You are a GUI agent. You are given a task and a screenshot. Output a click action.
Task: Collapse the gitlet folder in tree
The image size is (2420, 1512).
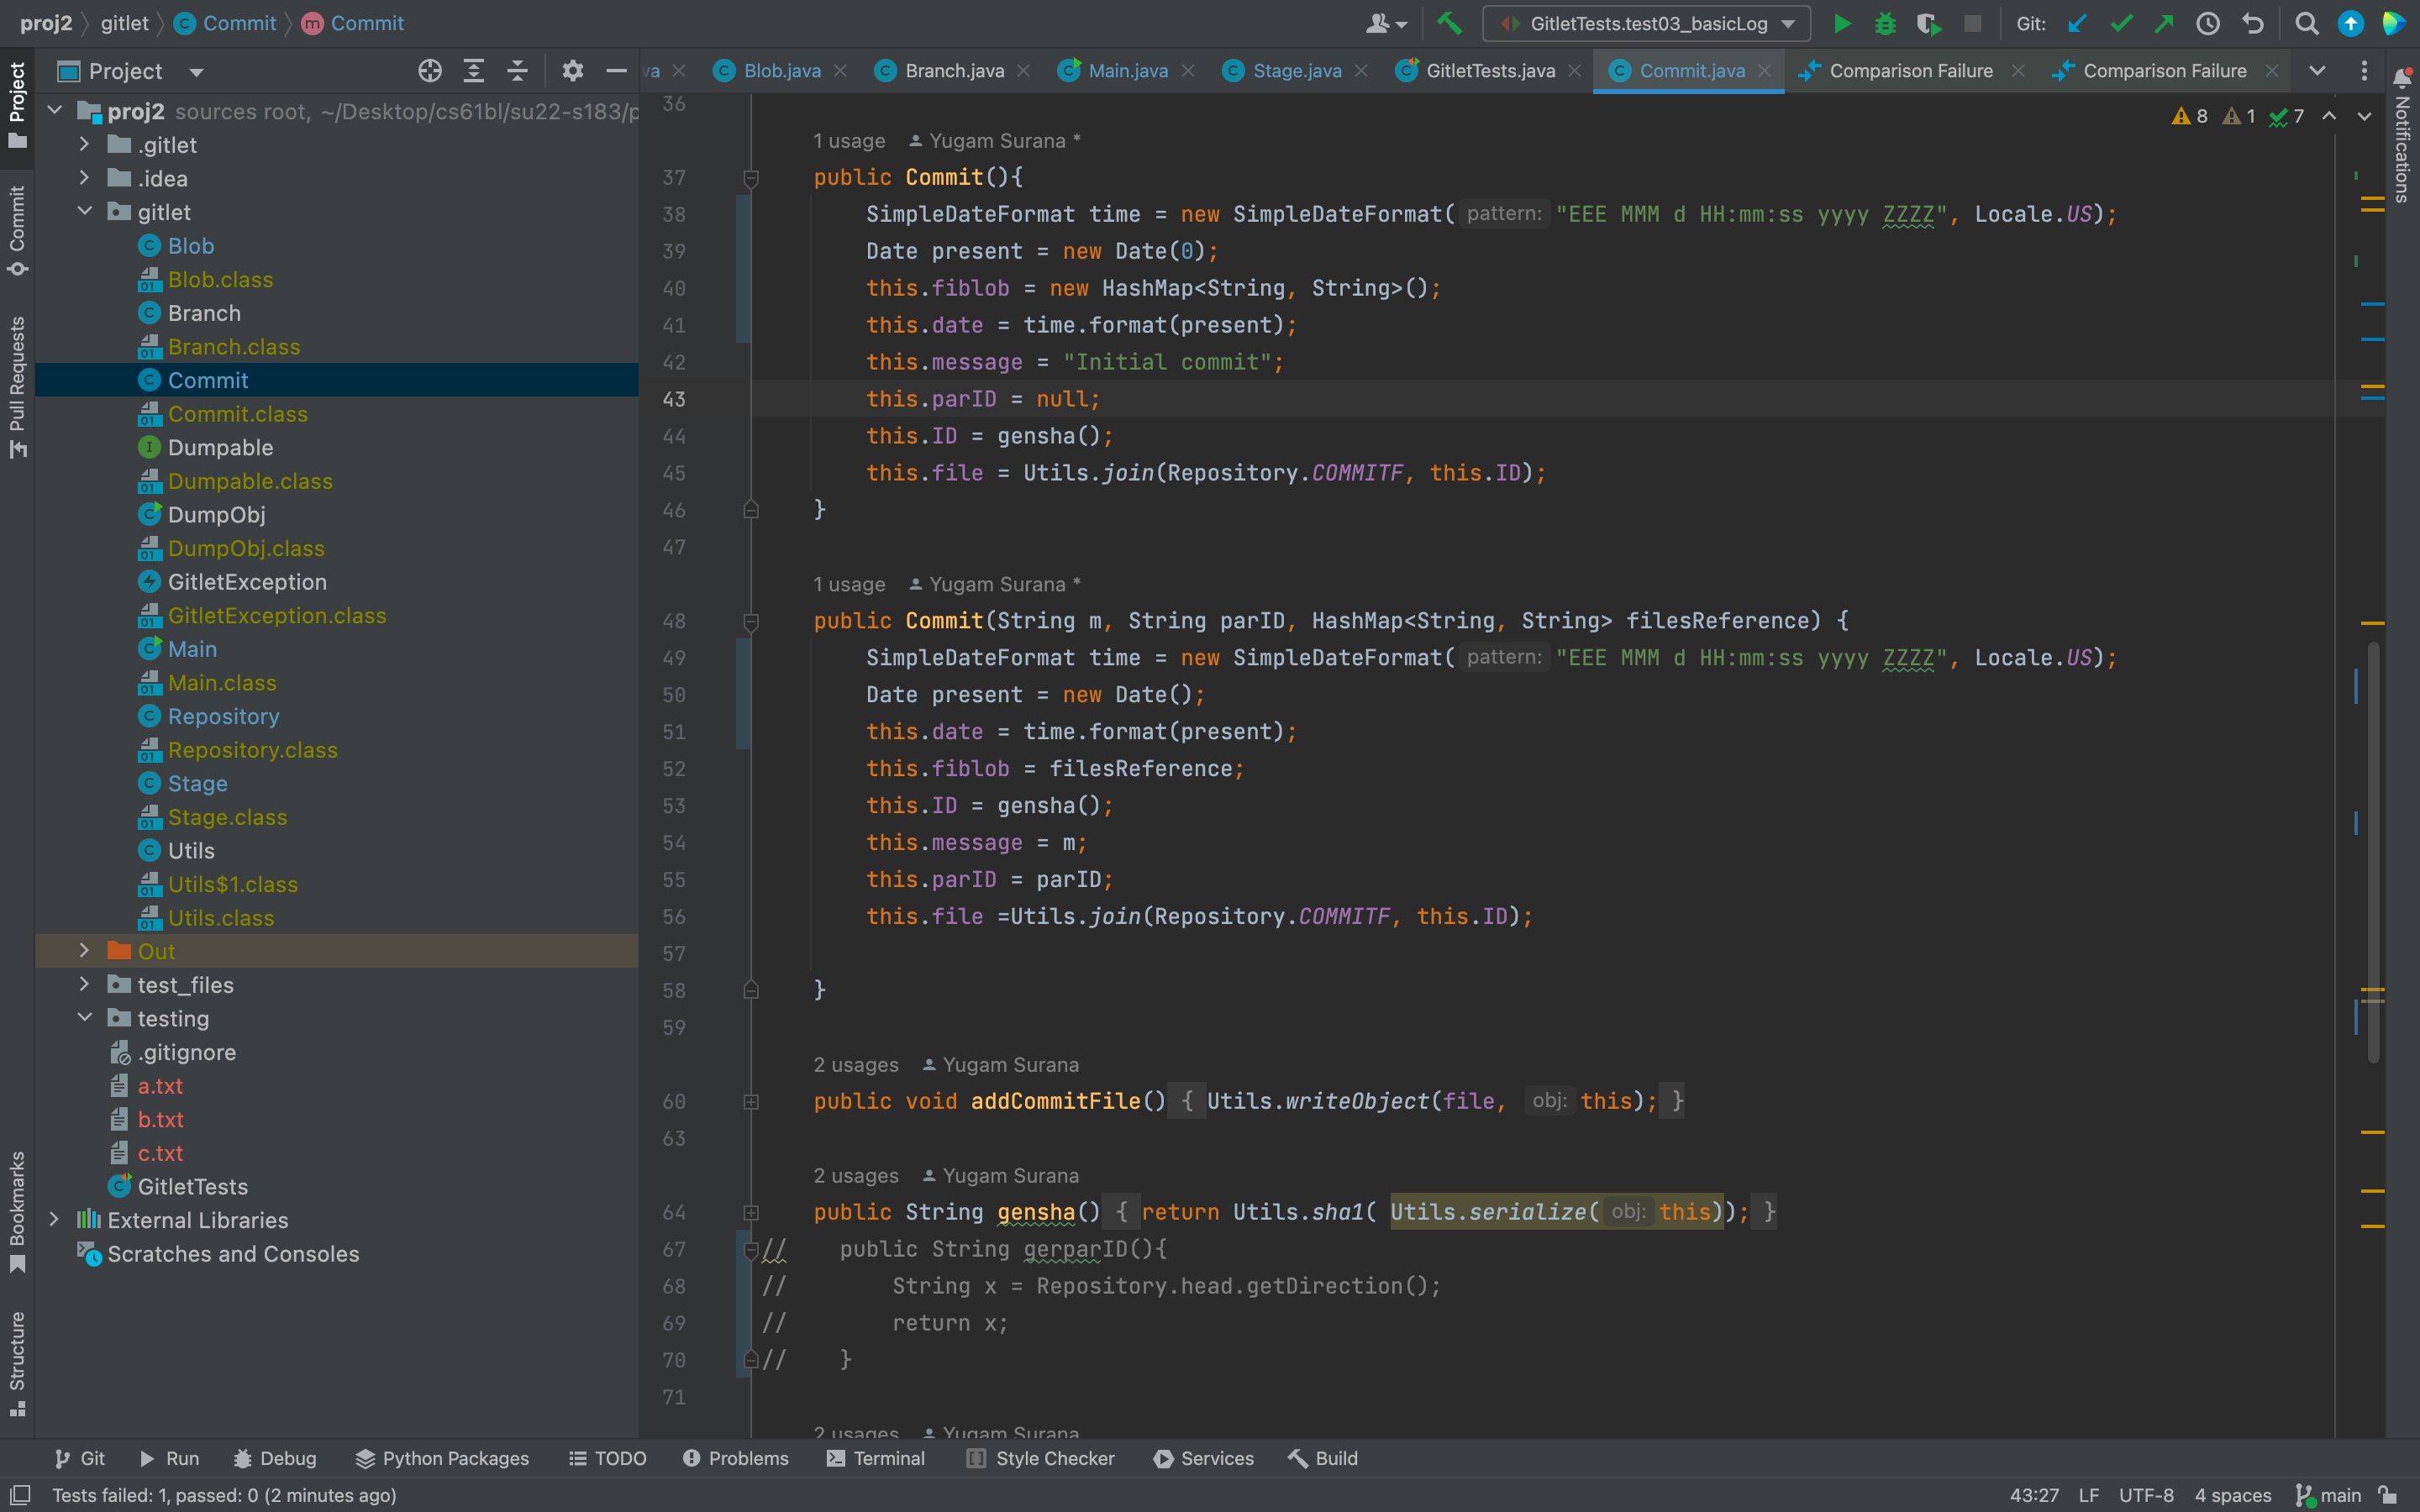tap(85, 212)
